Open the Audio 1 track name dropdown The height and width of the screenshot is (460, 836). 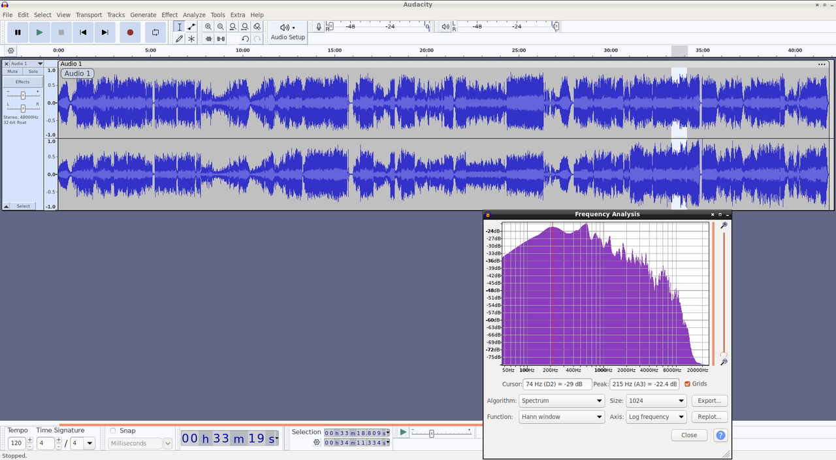(27, 63)
